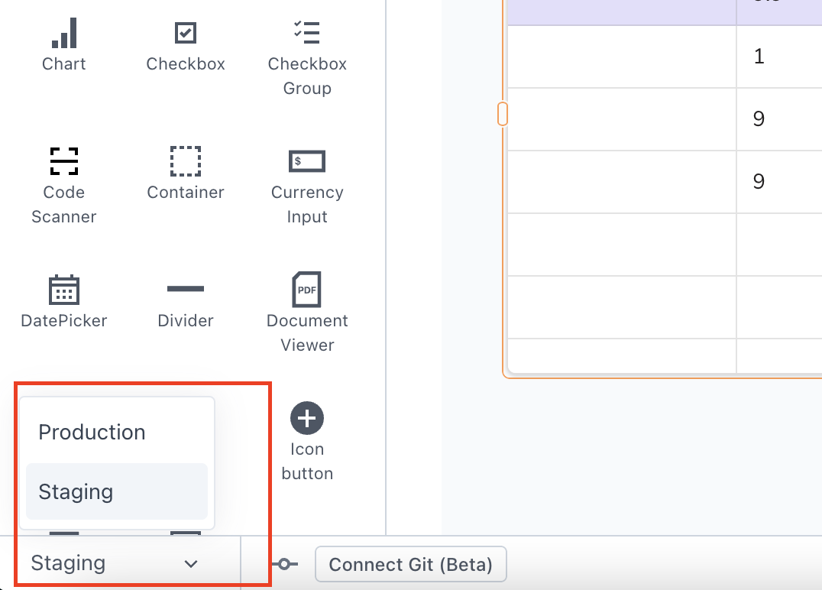Click the 9 cell directly below 1
This screenshot has width=822, height=590.
point(778,119)
